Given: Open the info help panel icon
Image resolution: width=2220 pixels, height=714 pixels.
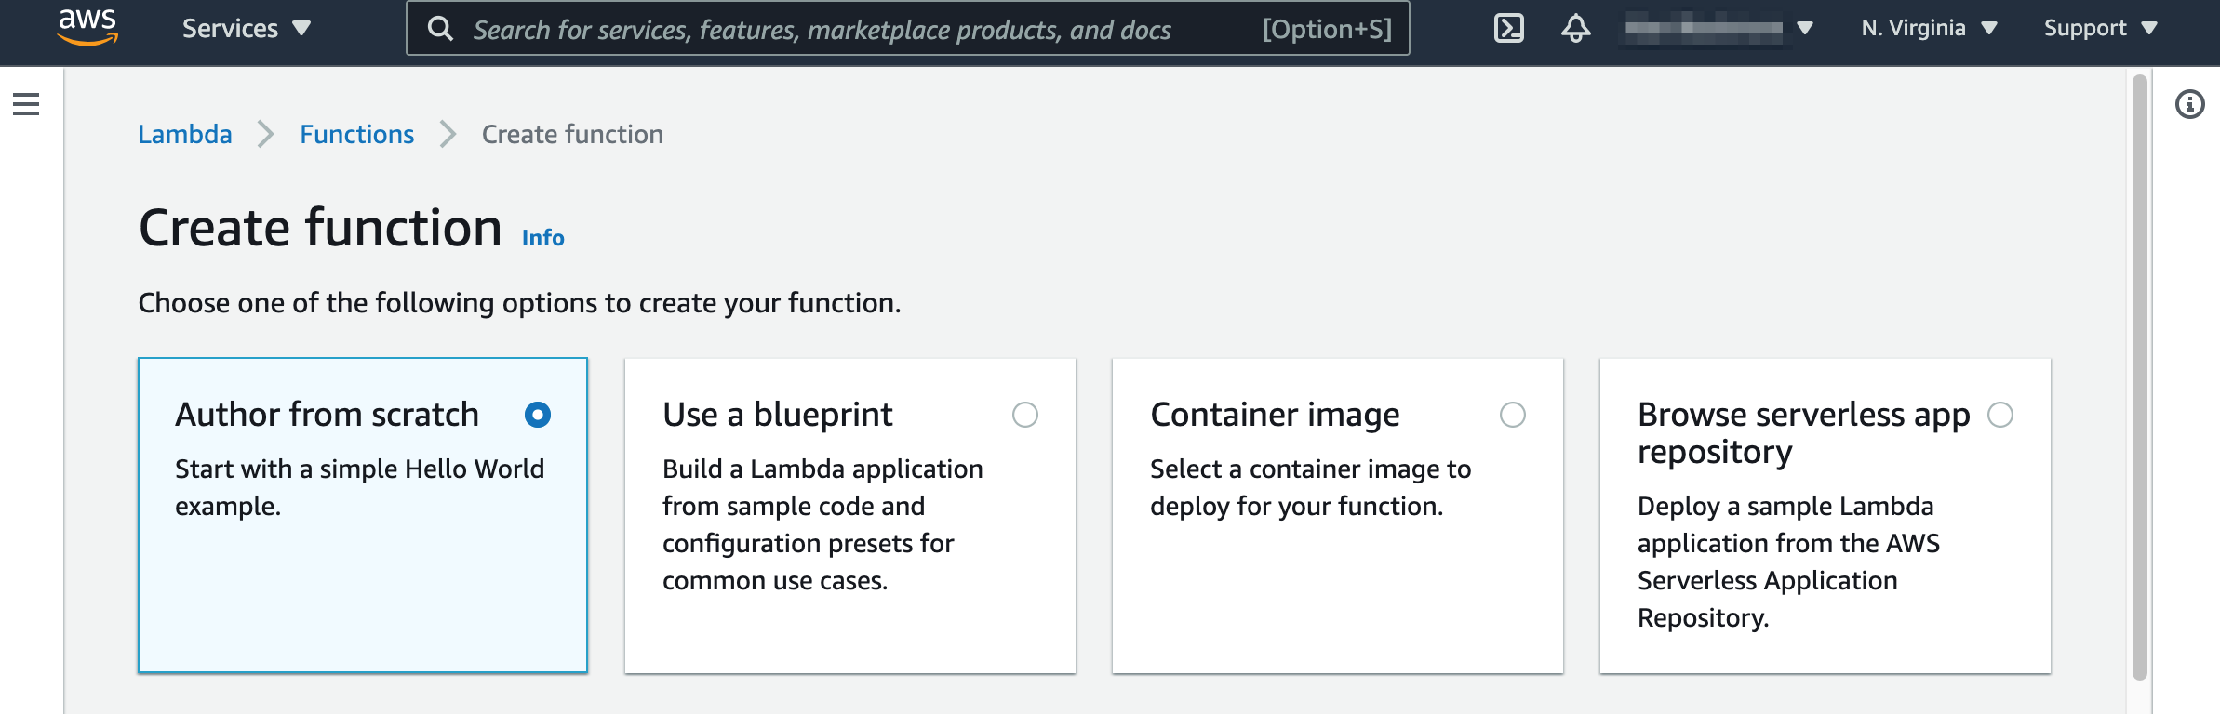Looking at the screenshot, I should (x=2189, y=104).
